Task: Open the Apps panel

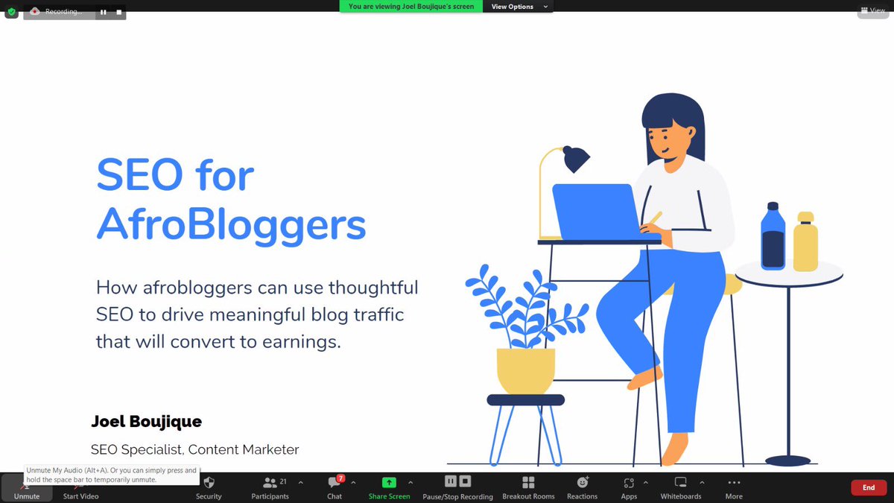Action: pyautogui.click(x=629, y=486)
